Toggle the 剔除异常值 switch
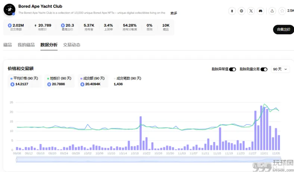Image resolution: width=294 pixels, height=172 pixels. coord(232,70)
